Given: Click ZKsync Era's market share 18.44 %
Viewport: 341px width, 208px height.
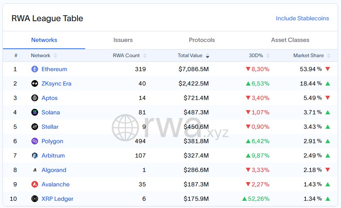Looking at the screenshot, I should coord(311,83).
